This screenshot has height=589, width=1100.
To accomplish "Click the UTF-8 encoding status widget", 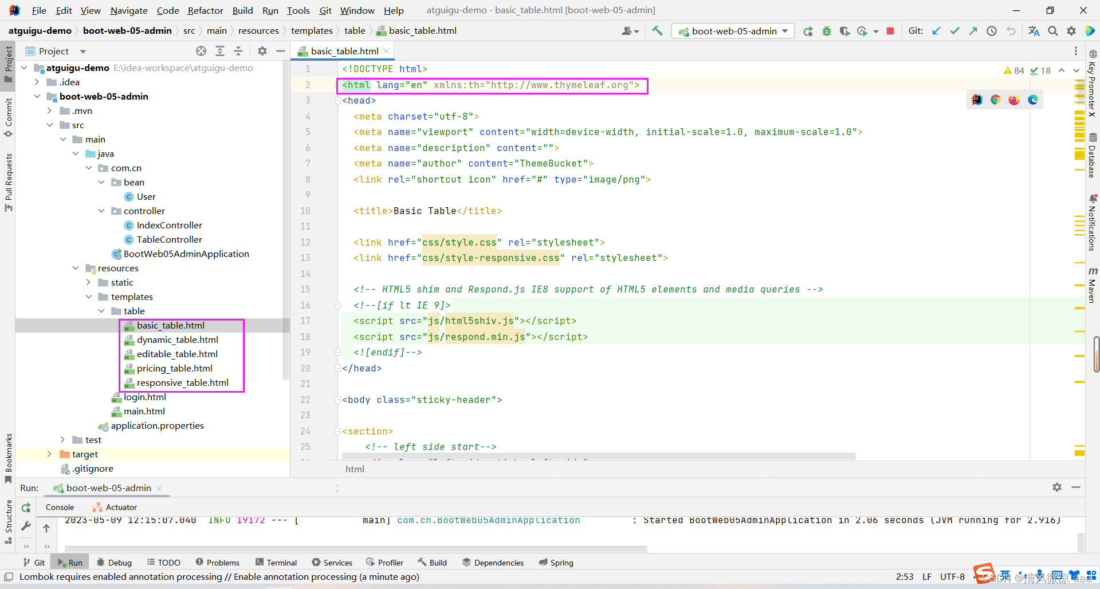I will tap(952, 576).
